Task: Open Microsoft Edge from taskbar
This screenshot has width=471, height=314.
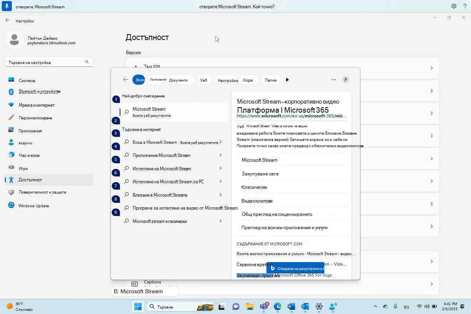Action: click(x=277, y=307)
